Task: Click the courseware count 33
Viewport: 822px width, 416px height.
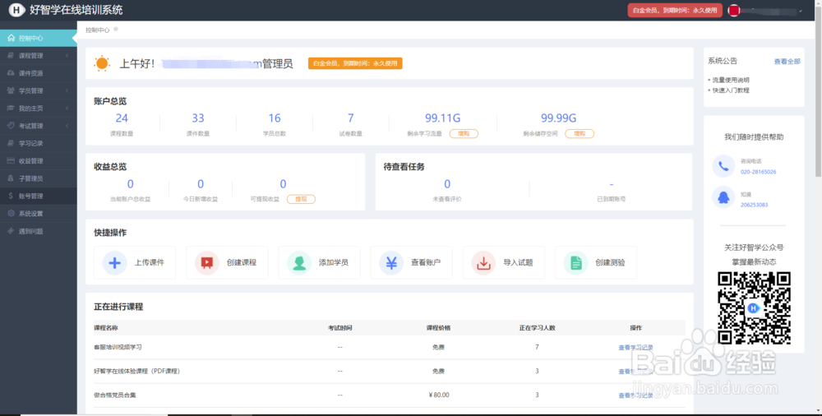Action: click(x=197, y=118)
